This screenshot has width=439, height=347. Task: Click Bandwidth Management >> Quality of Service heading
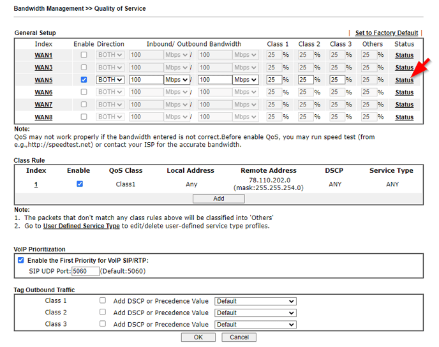point(80,9)
